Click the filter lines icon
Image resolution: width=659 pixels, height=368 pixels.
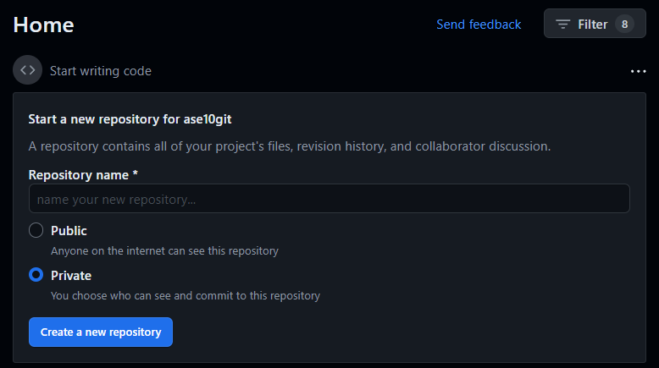coord(562,25)
